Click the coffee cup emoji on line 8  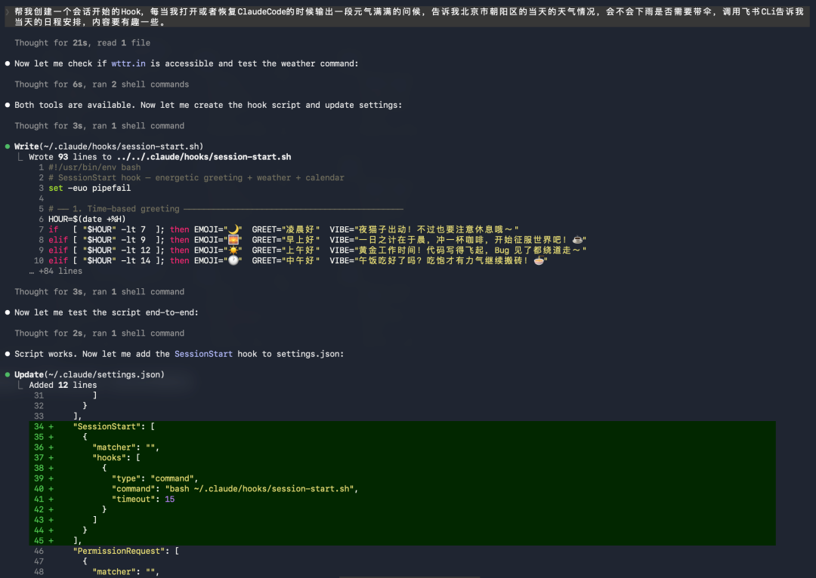(577, 240)
